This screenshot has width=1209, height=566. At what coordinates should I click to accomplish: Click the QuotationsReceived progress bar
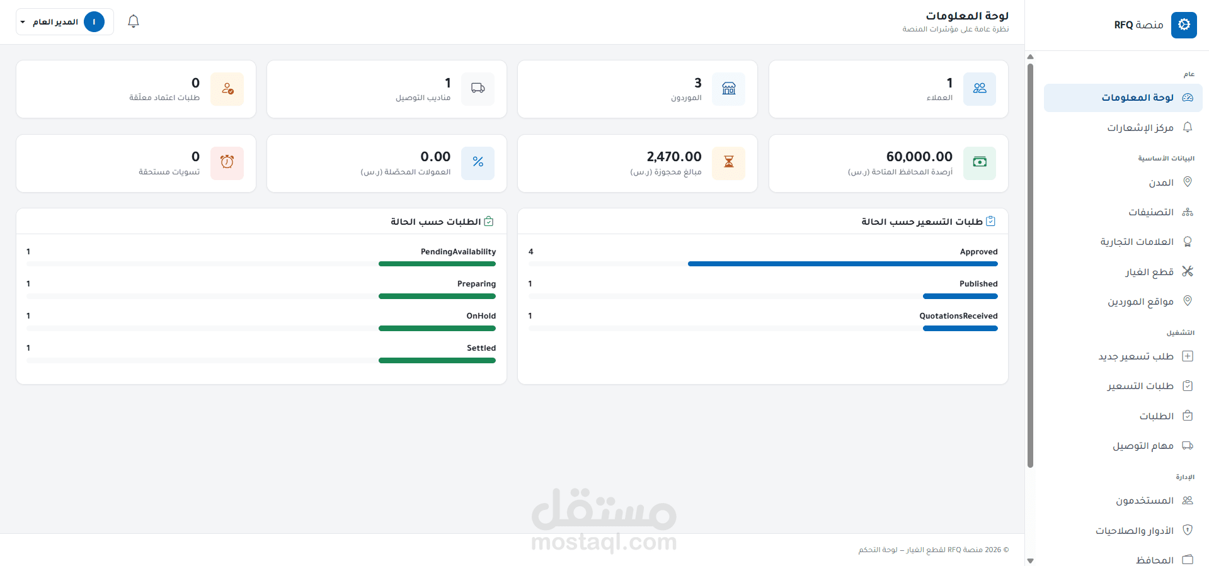960,328
